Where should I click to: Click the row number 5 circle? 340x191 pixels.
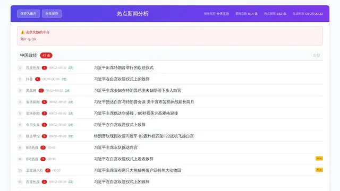coord(20,113)
